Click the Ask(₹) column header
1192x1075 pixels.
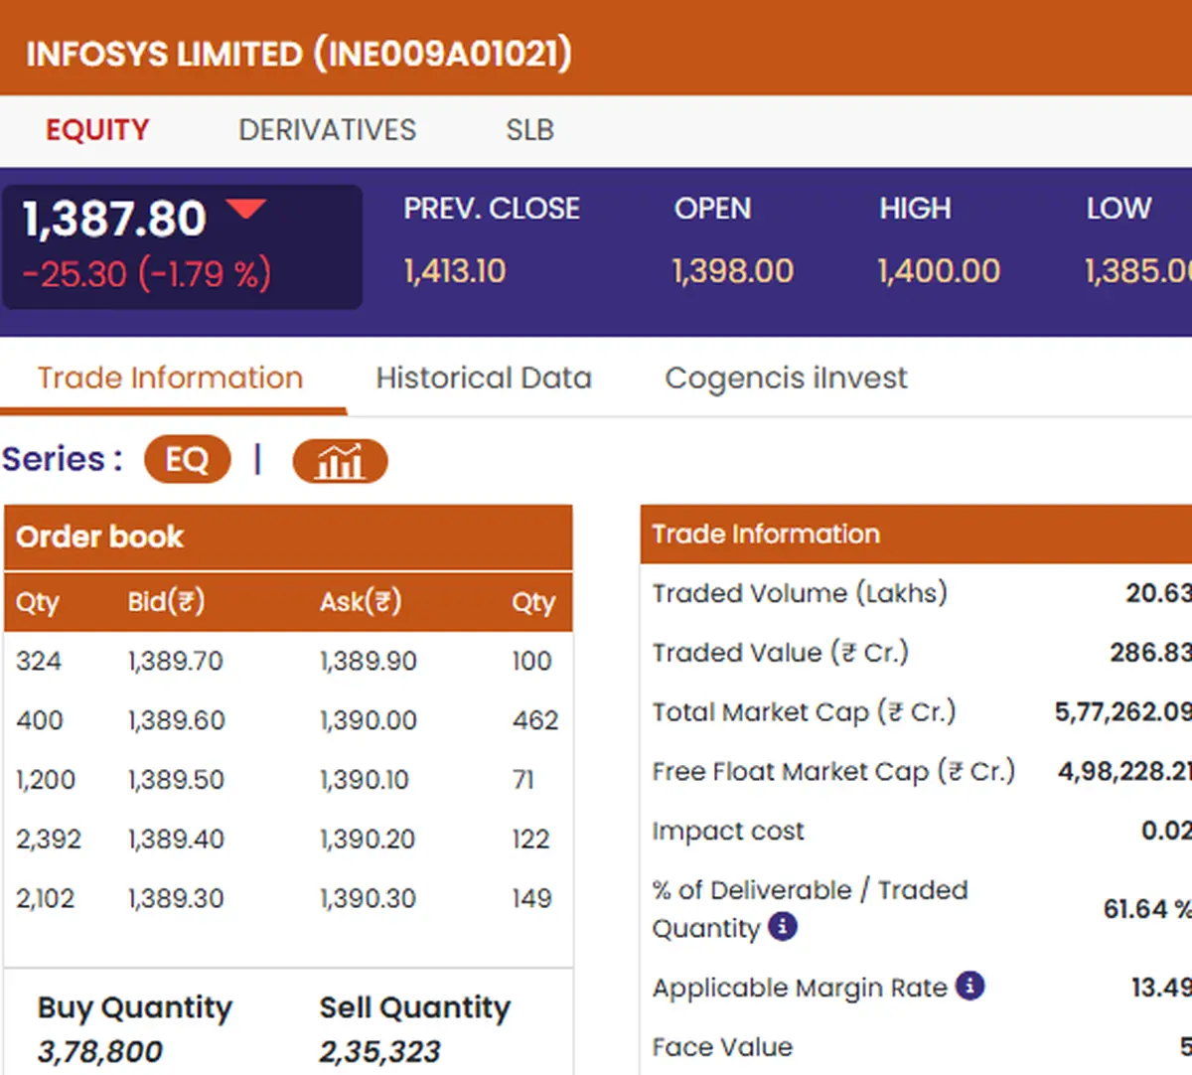pyautogui.click(x=361, y=602)
